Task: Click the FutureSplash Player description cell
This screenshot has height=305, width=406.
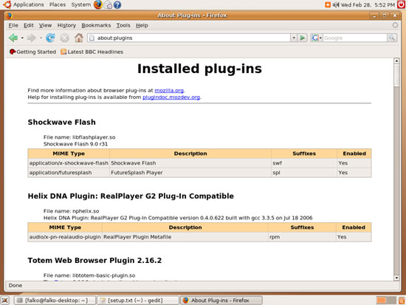Action: (x=190, y=173)
